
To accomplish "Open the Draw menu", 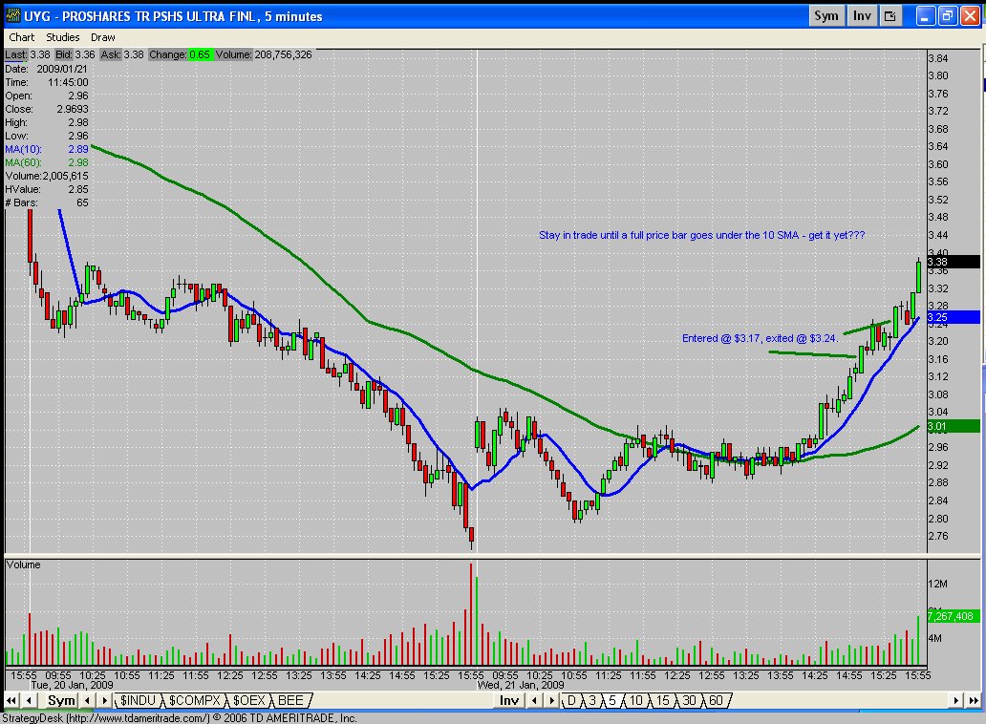I will pos(102,37).
